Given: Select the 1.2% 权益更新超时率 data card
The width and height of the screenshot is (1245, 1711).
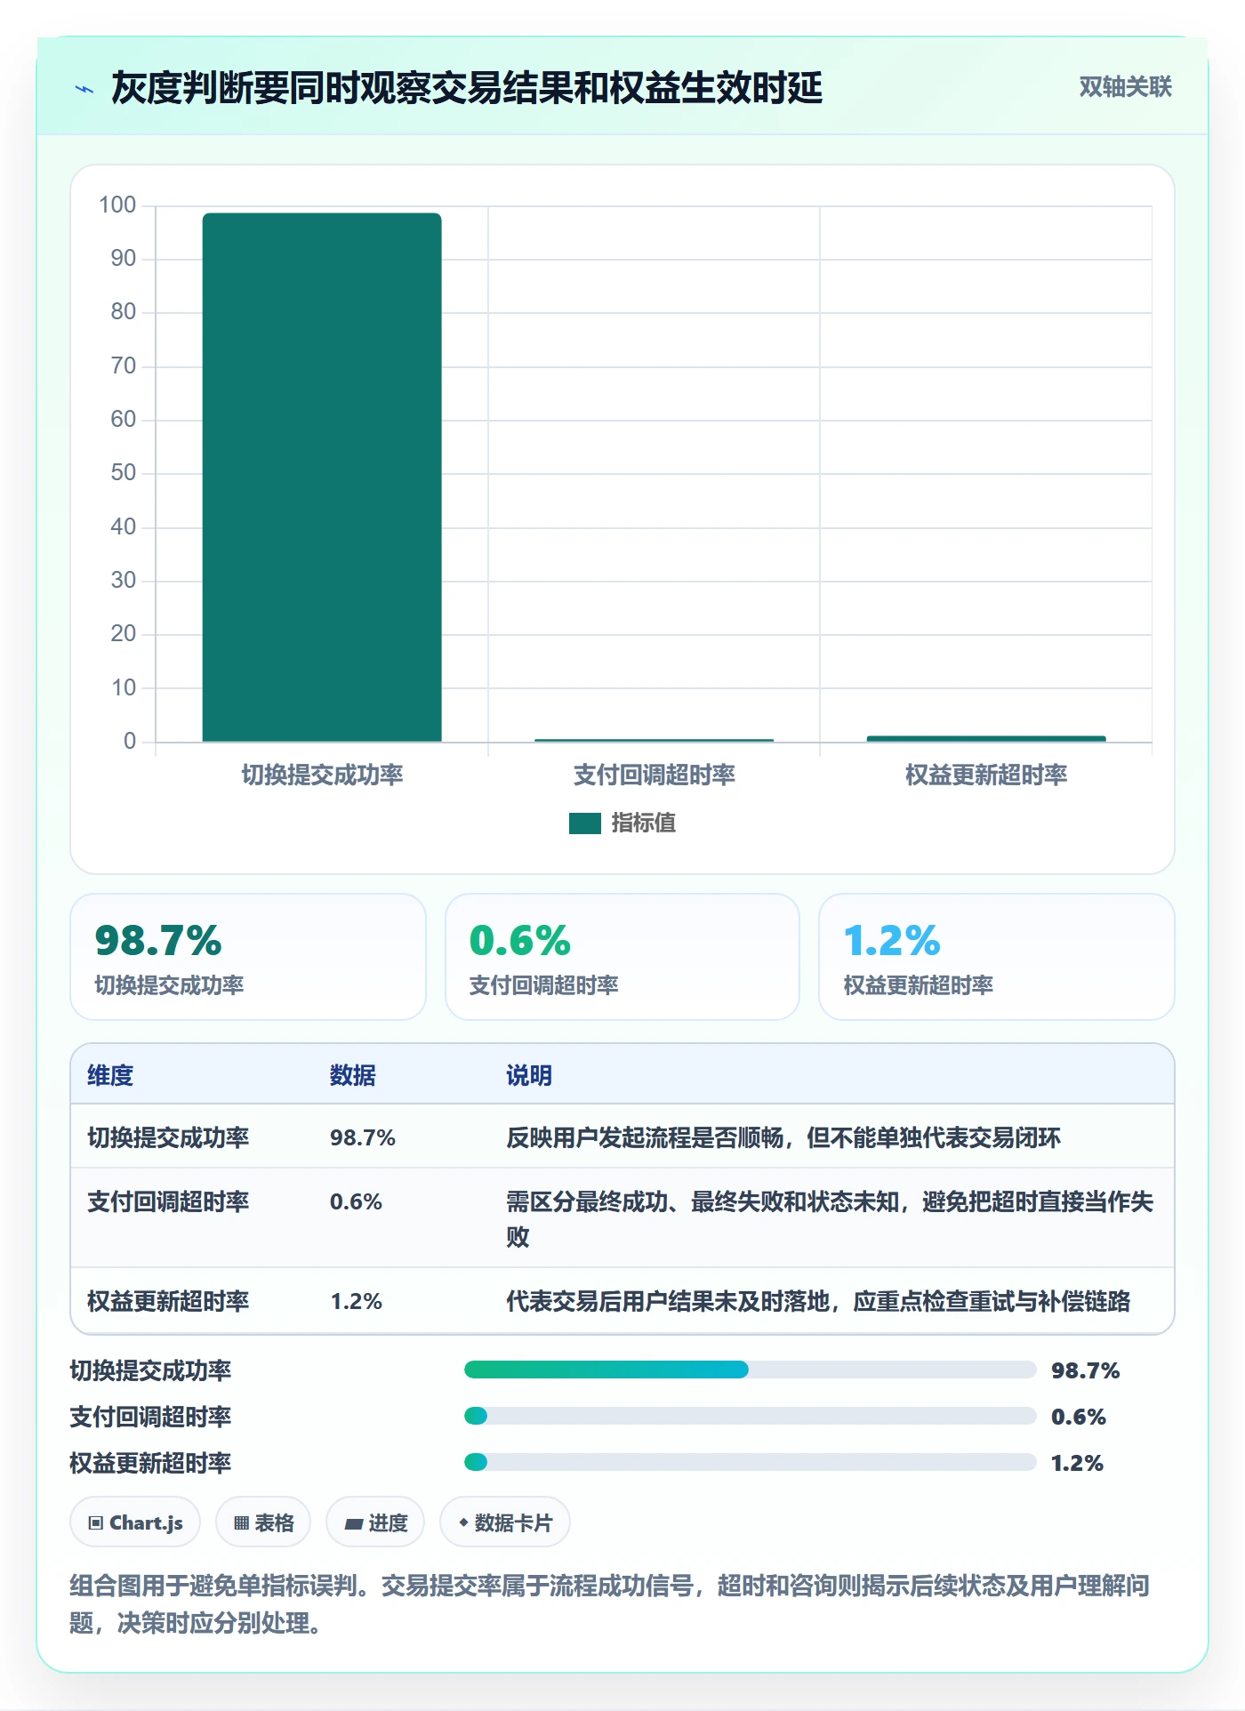Looking at the screenshot, I should point(997,957).
